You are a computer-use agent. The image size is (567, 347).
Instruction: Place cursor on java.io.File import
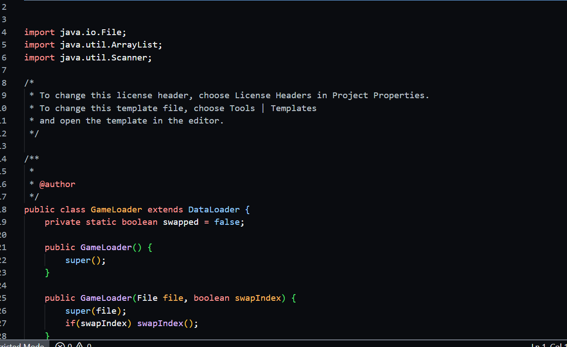point(93,32)
